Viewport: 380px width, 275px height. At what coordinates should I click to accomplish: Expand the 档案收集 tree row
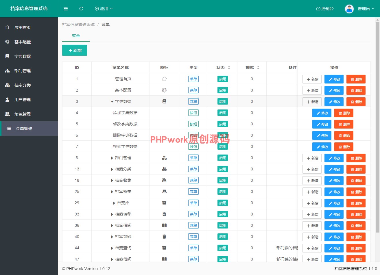coord(112,181)
